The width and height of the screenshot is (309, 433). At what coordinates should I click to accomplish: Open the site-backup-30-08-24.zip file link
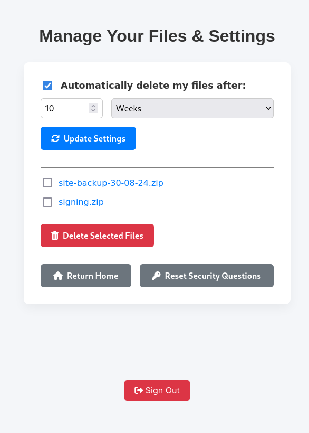point(111,183)
